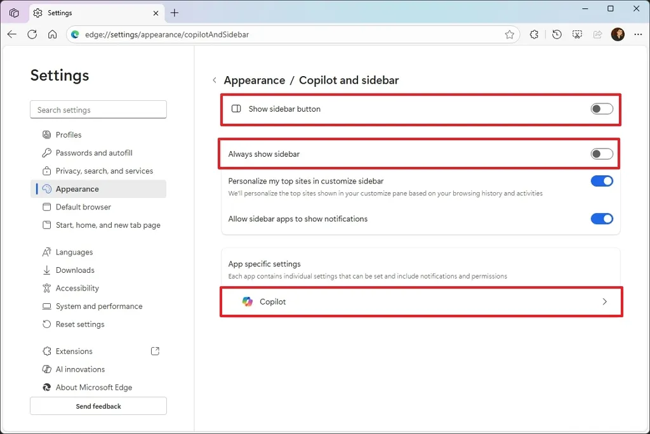650x434 pixels.
Task: Click the Share icon in the toolbar
Action: pyautogui.click(x=597, y=34)
